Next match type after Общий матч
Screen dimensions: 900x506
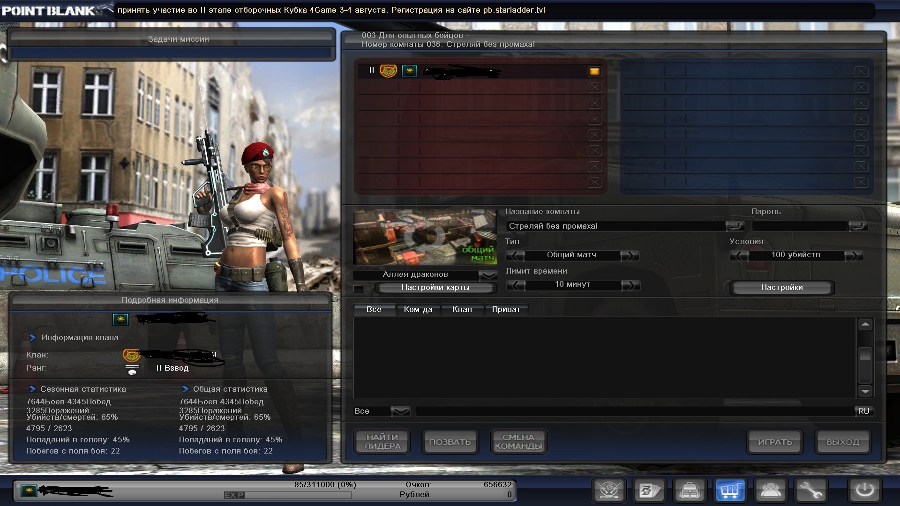pos(629,255)
